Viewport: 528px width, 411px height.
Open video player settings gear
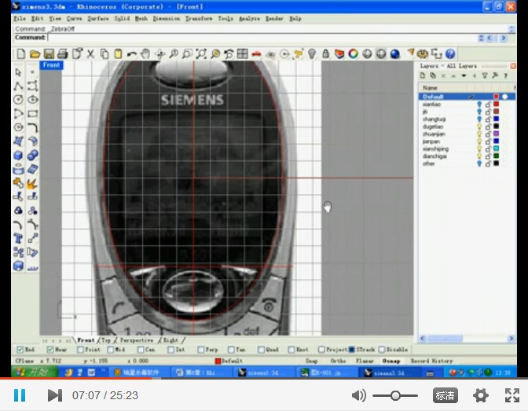tap(481, 395)
